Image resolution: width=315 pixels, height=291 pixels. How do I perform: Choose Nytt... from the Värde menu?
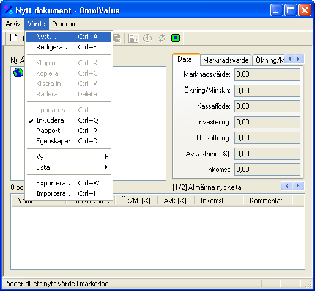click(69, 37)
